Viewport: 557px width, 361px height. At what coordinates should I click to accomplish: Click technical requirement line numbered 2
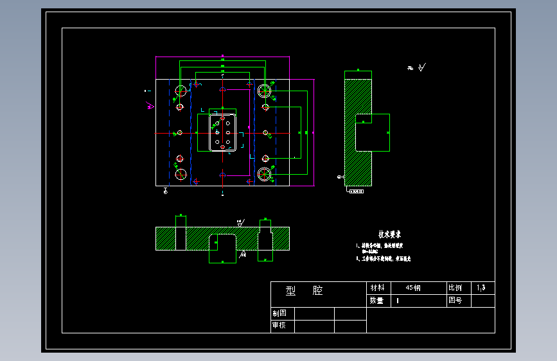pyautogui.click(x=384, y=259)
